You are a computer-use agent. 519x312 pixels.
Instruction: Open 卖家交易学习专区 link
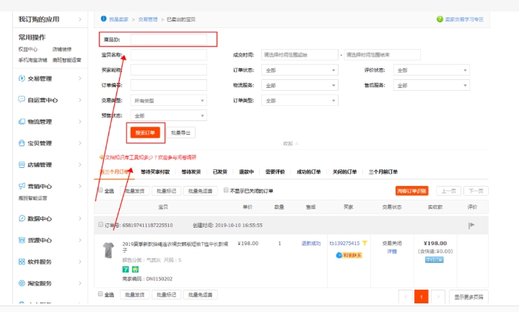(464, 19)
